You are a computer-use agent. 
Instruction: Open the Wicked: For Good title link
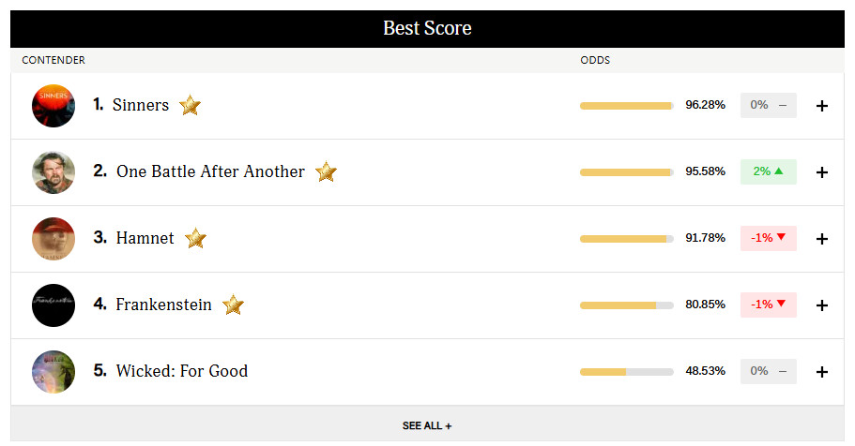click(182, 371)
